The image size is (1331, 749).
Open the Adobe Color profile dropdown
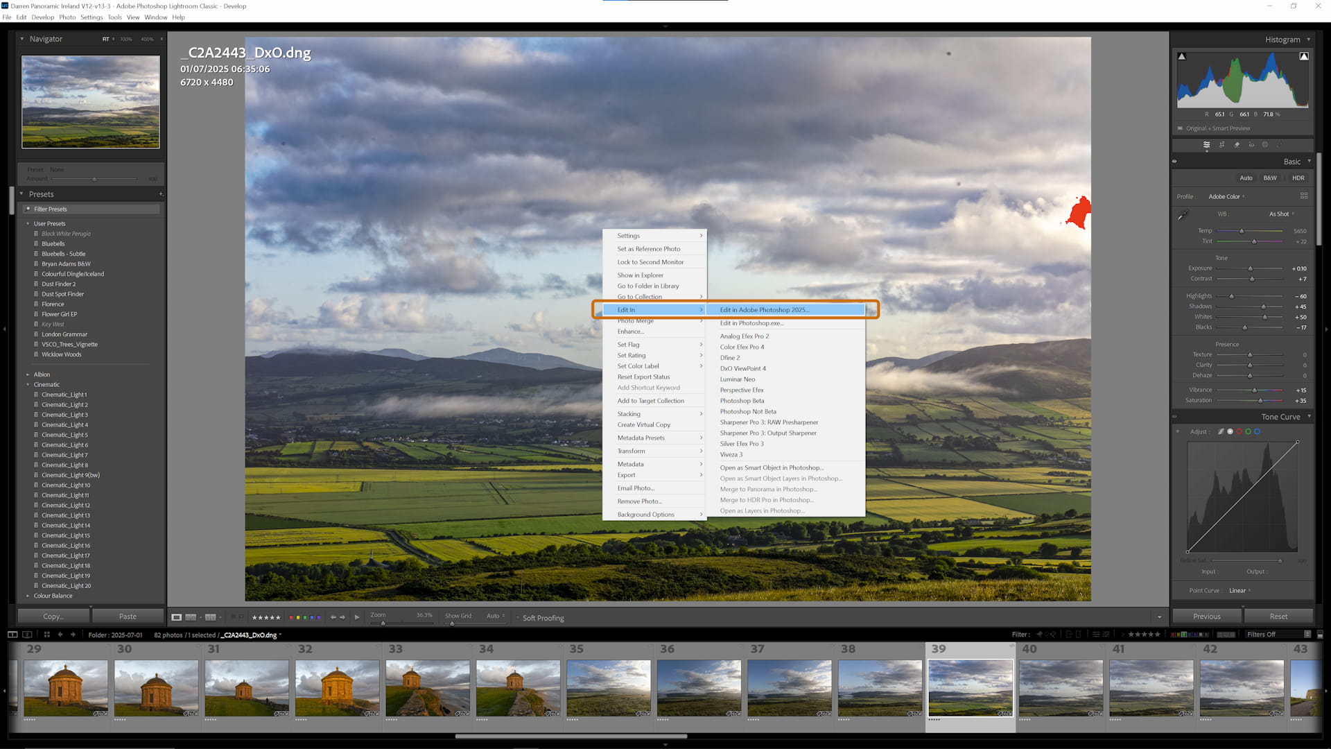1226,196
